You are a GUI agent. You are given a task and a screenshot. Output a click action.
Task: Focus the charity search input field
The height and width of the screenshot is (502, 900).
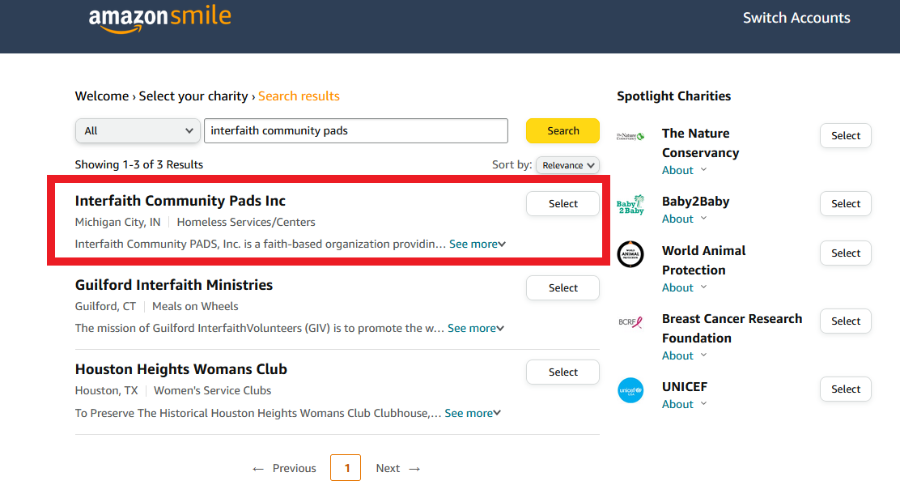(x=356, y=131)
